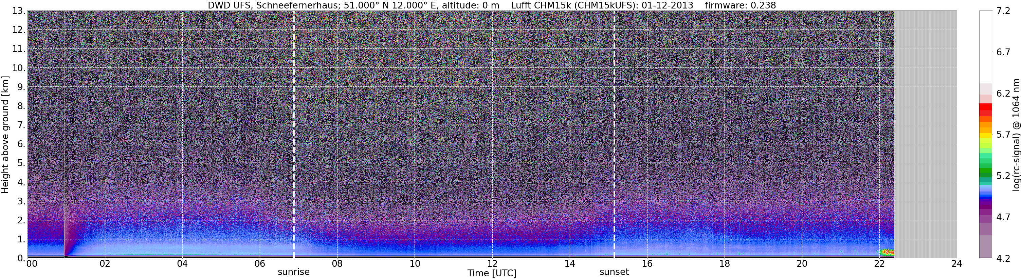Click the x-axis tick label 14
Screen dimensions: 1023x280
(569, 264)
